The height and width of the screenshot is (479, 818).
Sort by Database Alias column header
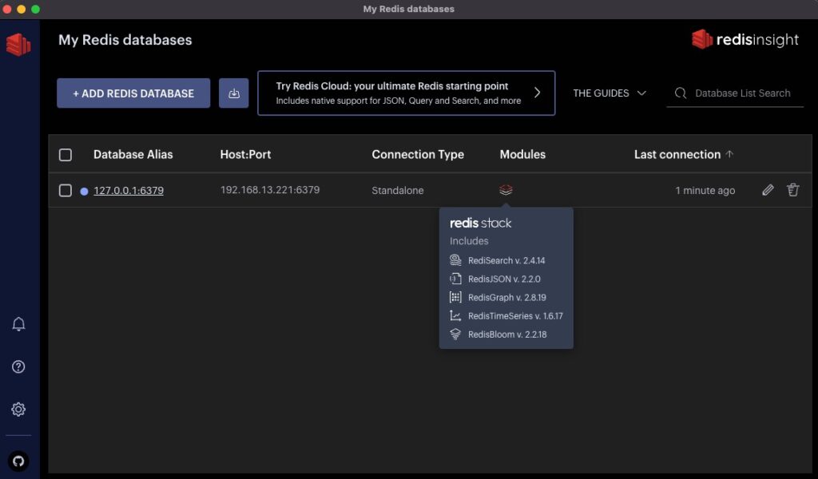[x=133, y=154]
